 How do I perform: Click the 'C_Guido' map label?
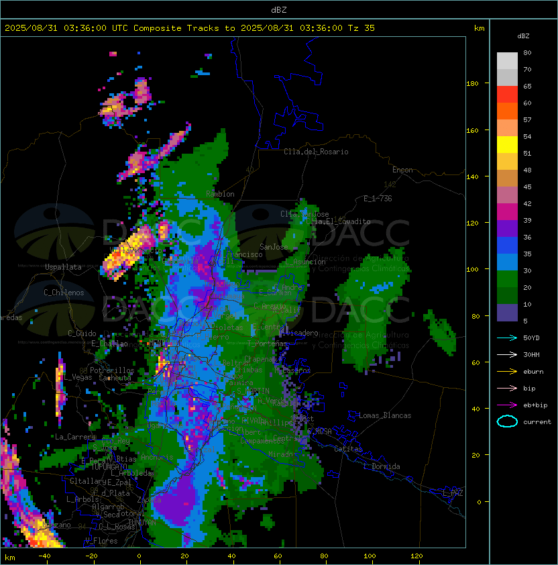(82, 333)
